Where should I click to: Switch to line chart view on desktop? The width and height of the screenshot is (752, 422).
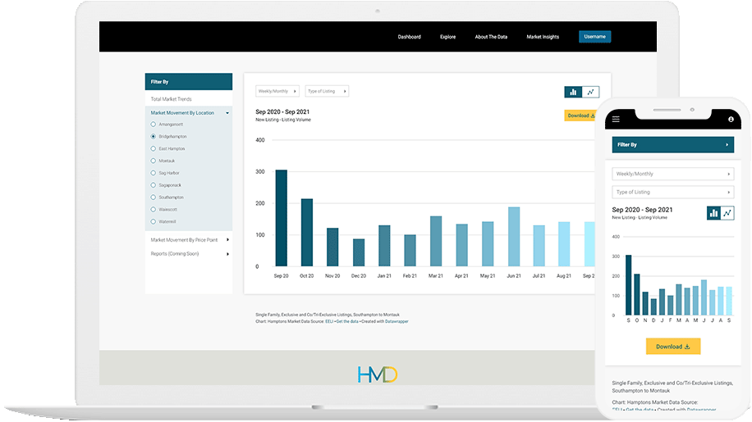pyautogui.click(x=591, y=93)
